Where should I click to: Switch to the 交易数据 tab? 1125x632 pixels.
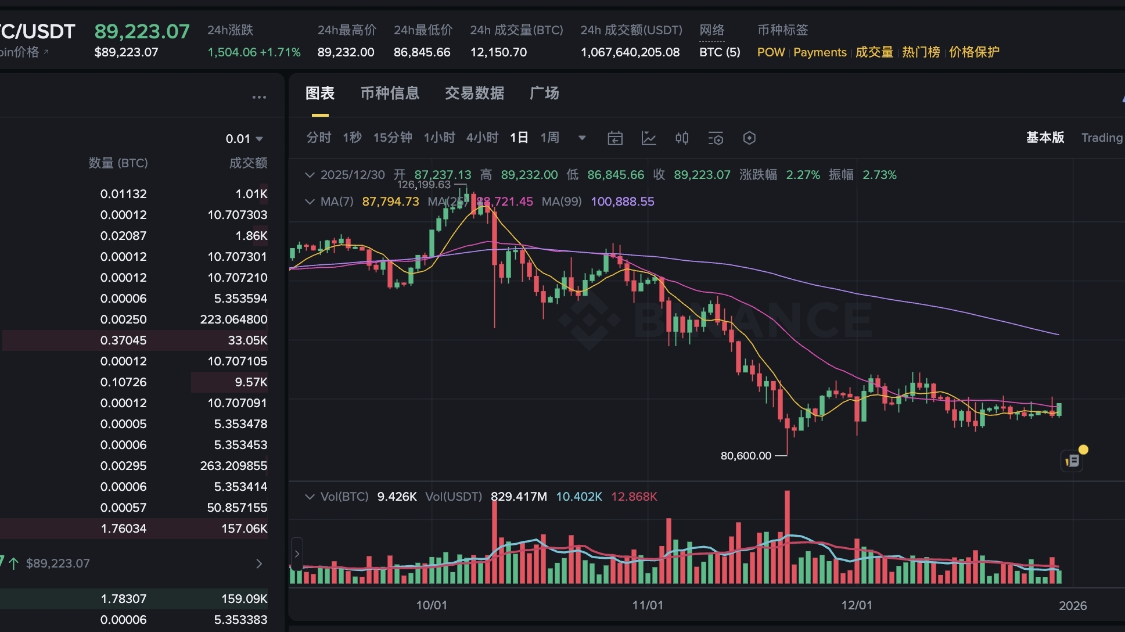click(474, 94)
